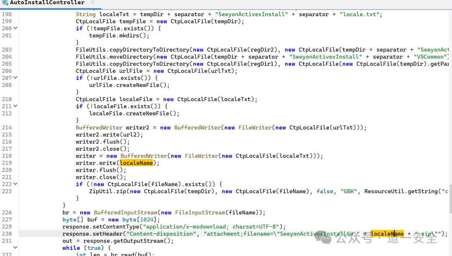Click the "locale.txt" string literal
Image resolution: width=452 pixels, height=256 pixels.
click(359, 14)
